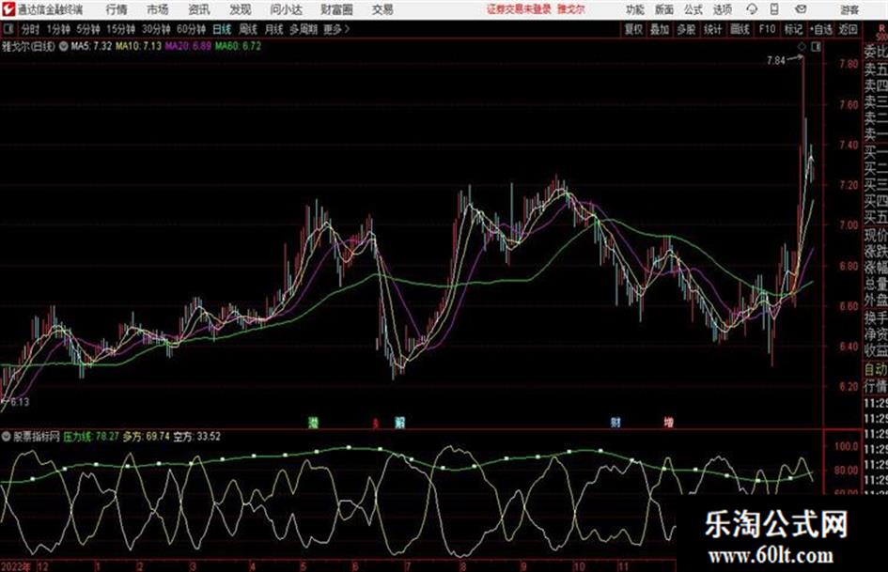This screenshot has height=572, width=888.
Task: Click the customer service headset icon
Action: (752, 9)
